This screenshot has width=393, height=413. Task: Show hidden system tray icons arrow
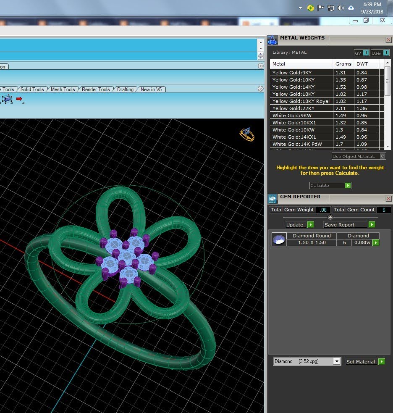[x=300, y=8]
